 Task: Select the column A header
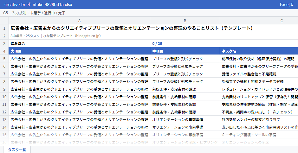pos(79,21)
